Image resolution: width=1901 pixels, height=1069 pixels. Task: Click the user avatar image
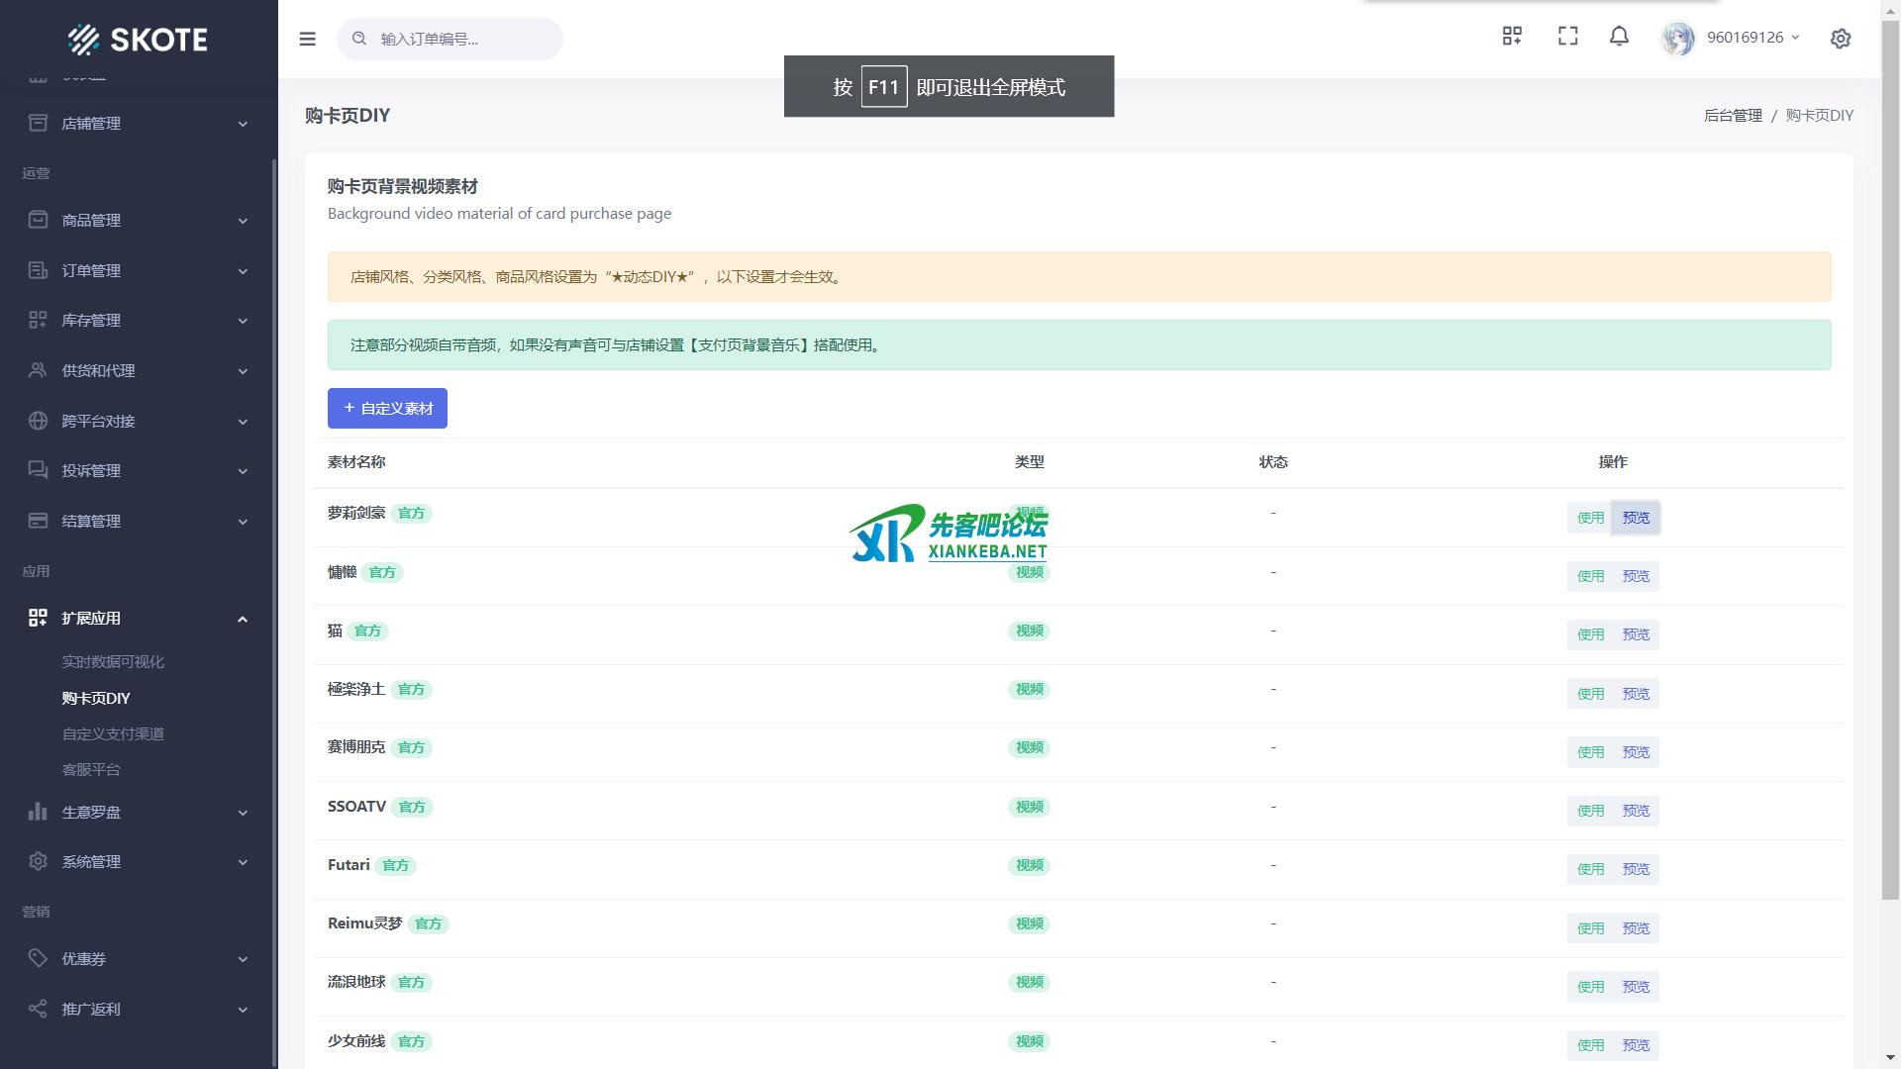pos(1678,39)
